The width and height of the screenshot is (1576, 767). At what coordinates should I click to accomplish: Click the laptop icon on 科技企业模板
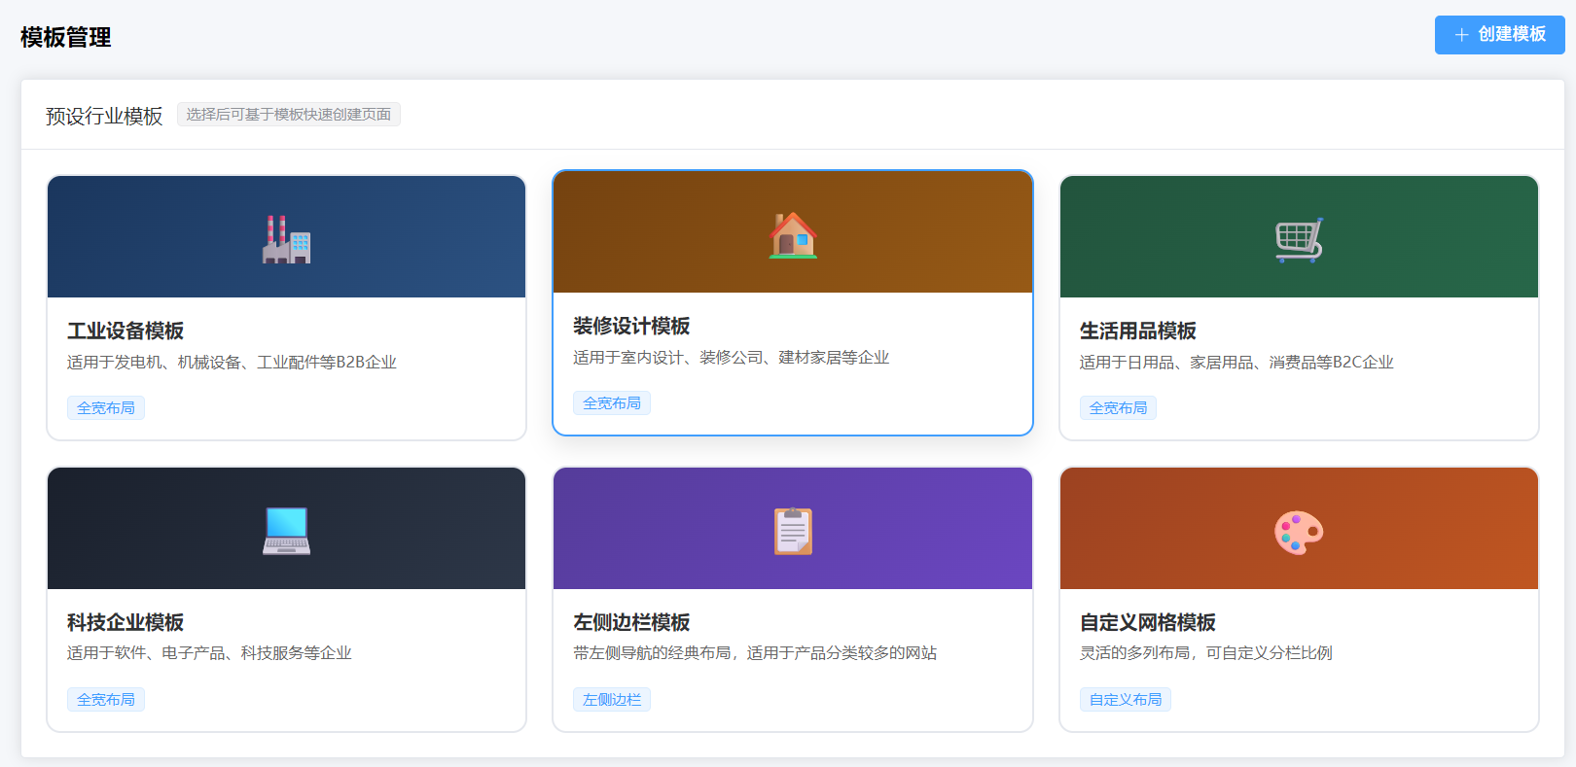(286, 531)
